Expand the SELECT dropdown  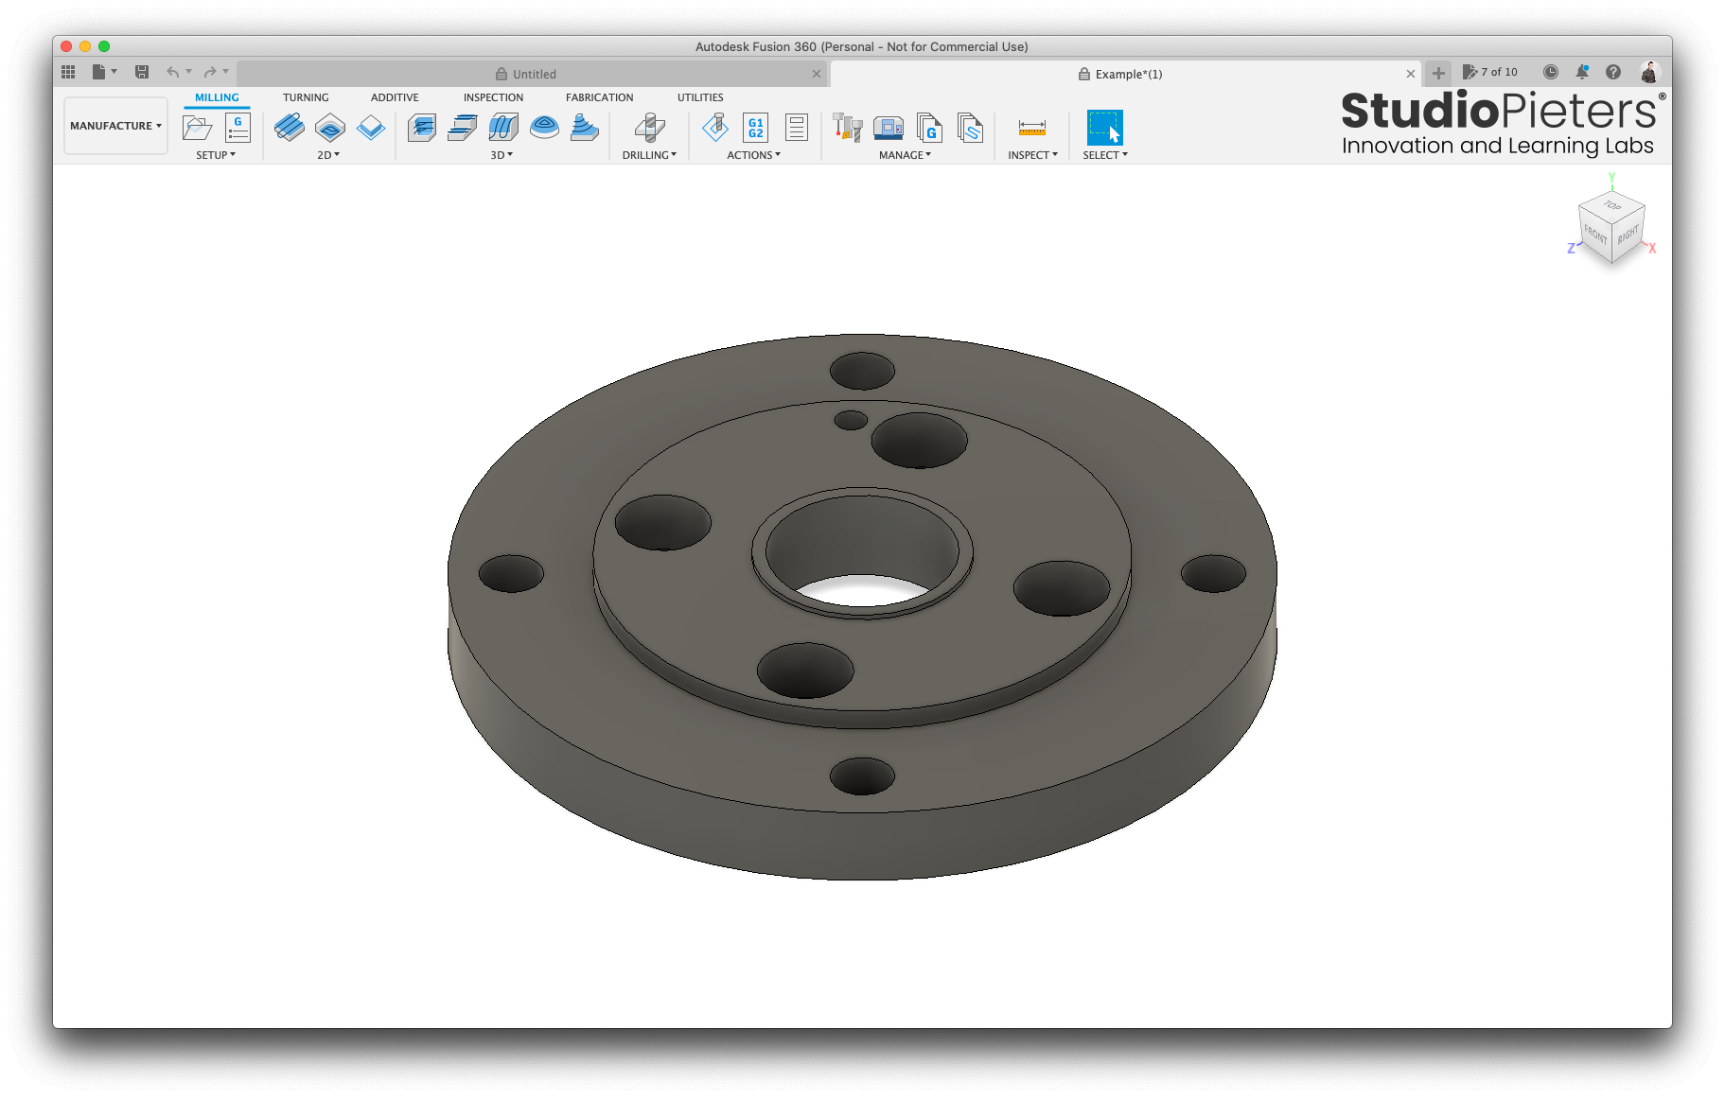[x=1105, y=155]
